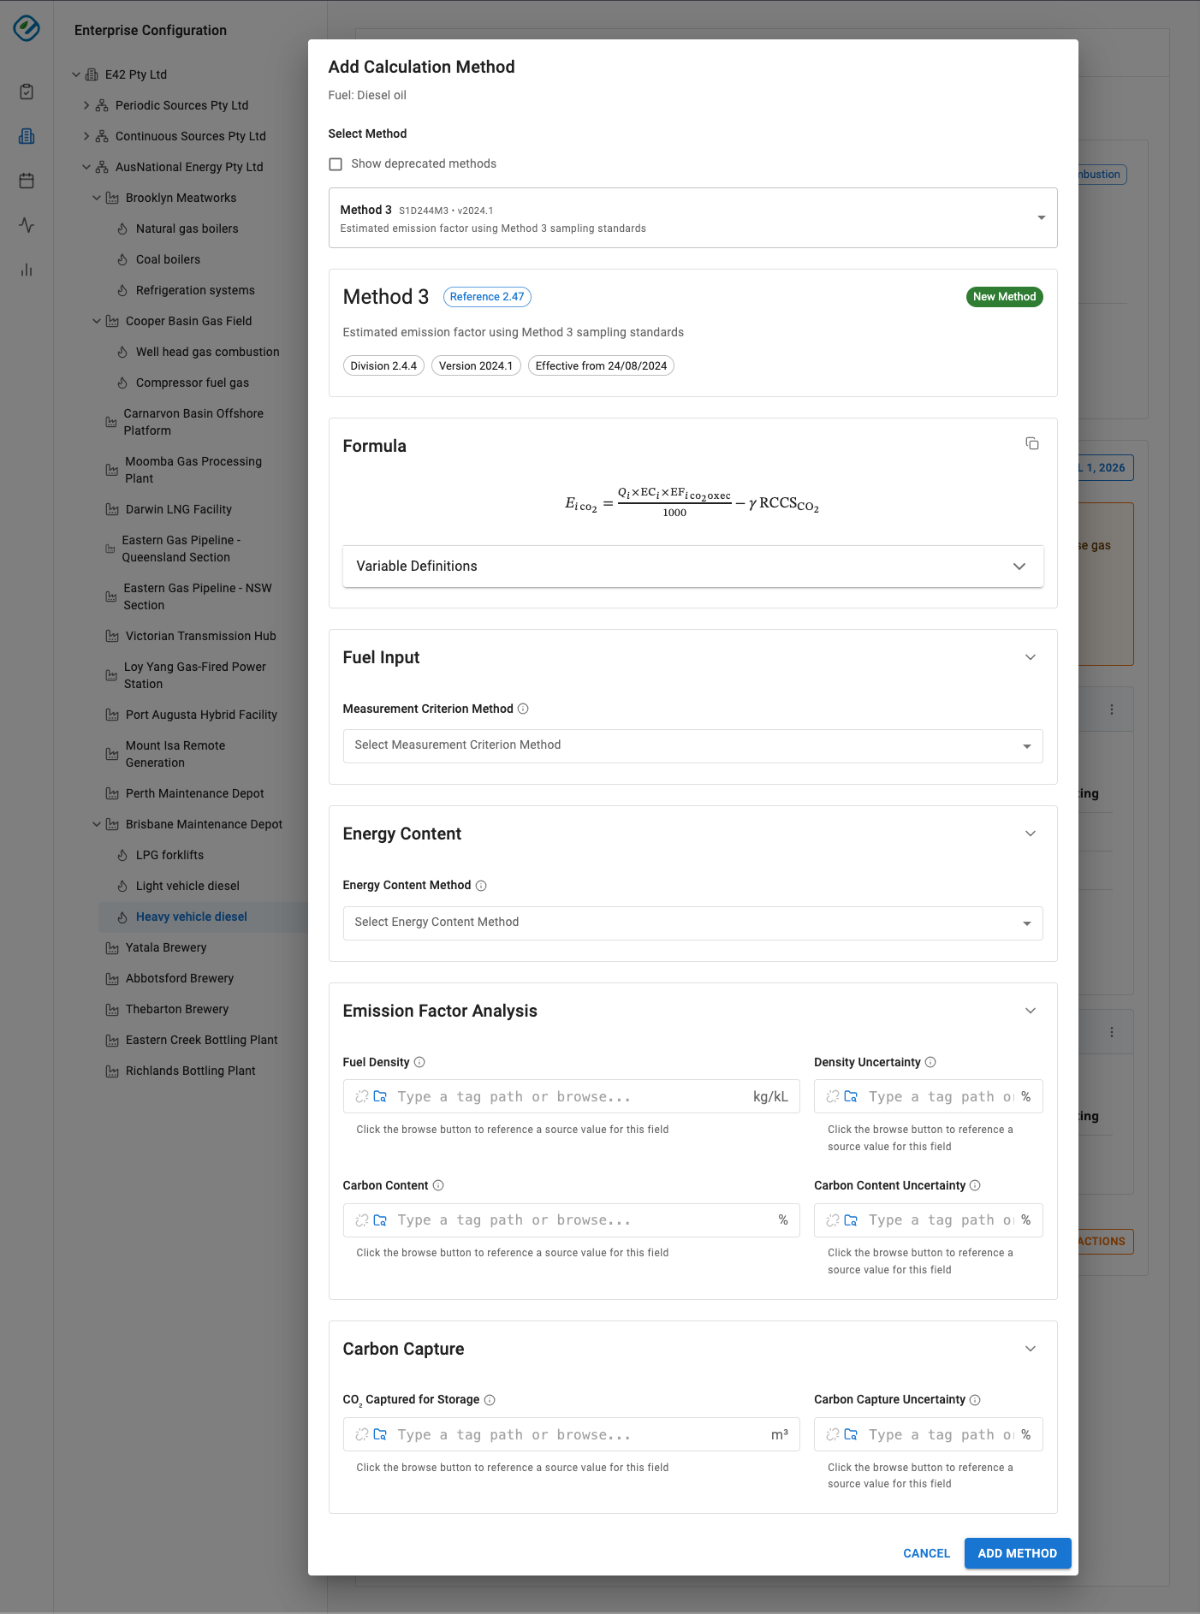Screen dimensions: 1200x1614
Task: Click info icon for CO2 Captured for Storage
Action: (490, 1400)
